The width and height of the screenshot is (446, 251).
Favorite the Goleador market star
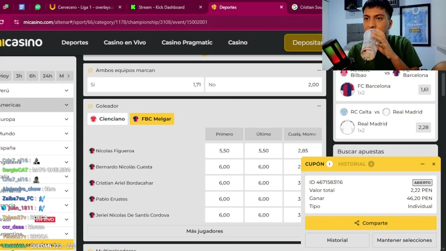(x=90, y=106)
